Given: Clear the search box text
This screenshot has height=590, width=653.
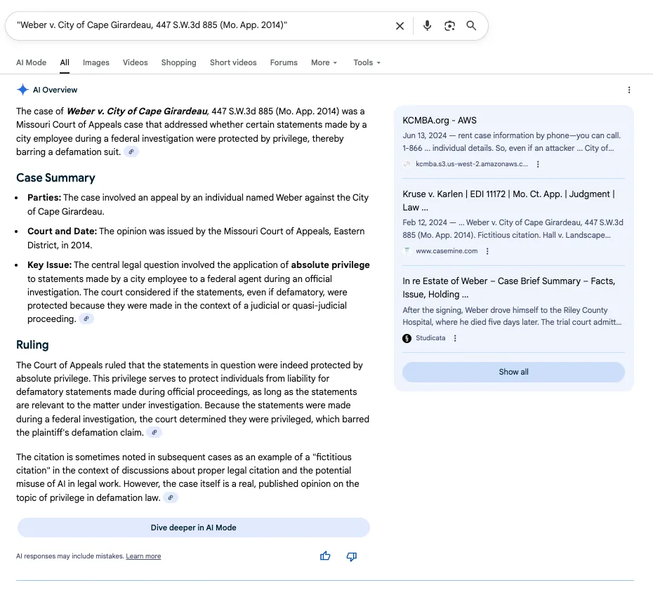Looking at the screenshot, I should point(400,26).
